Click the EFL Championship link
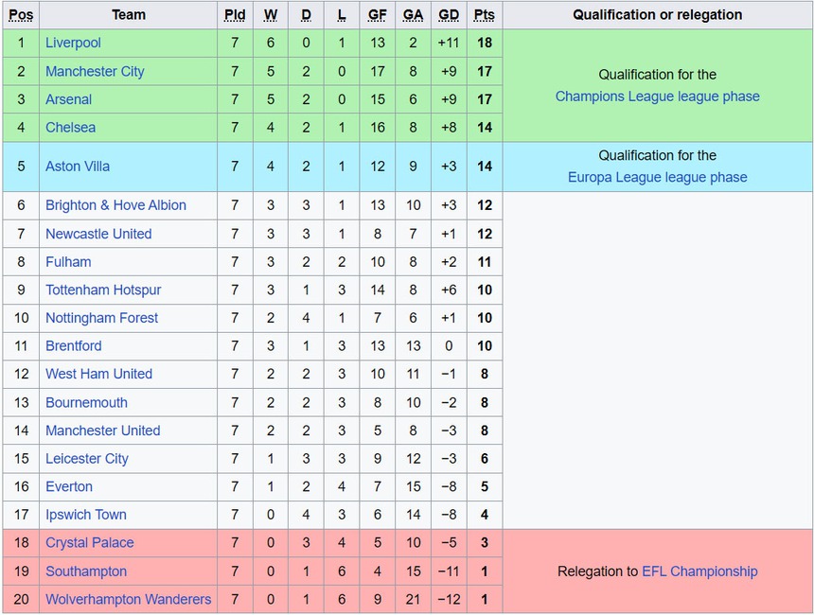This screenshot has height=615, width=814. [699, 571]
